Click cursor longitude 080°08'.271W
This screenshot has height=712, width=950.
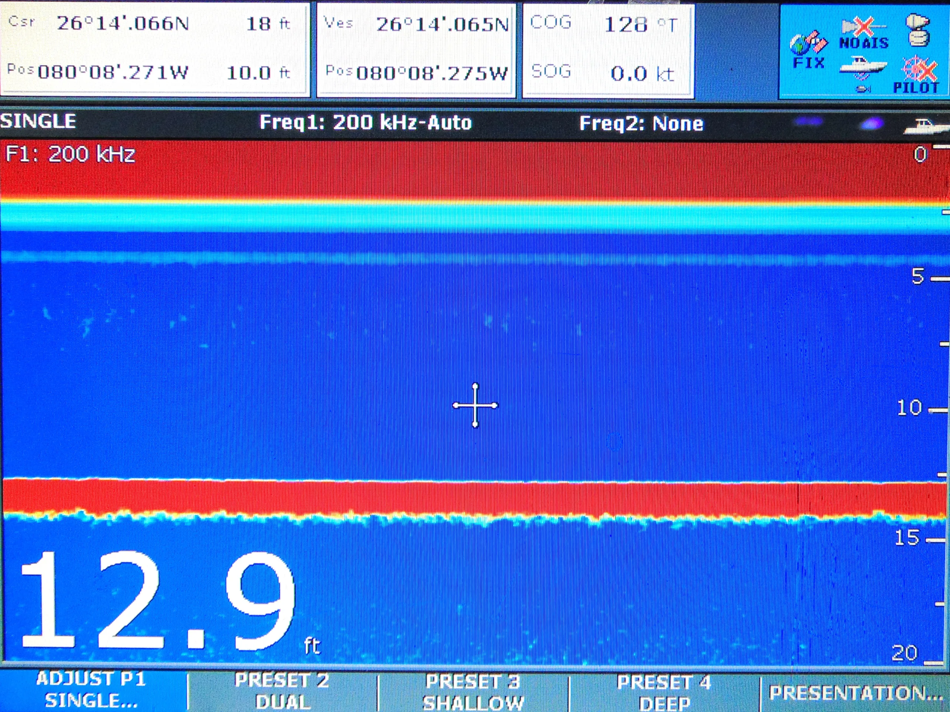tap(113, 72)
